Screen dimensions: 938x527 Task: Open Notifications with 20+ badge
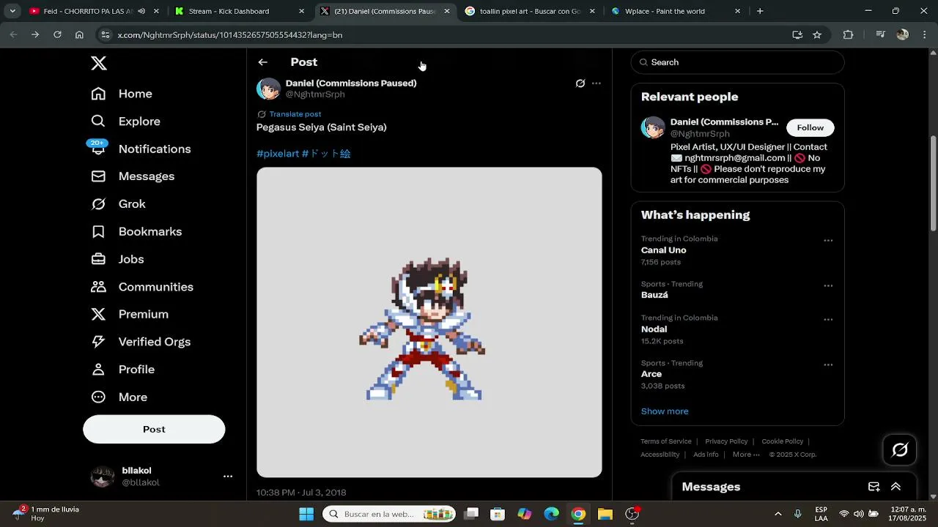[141, 149]
